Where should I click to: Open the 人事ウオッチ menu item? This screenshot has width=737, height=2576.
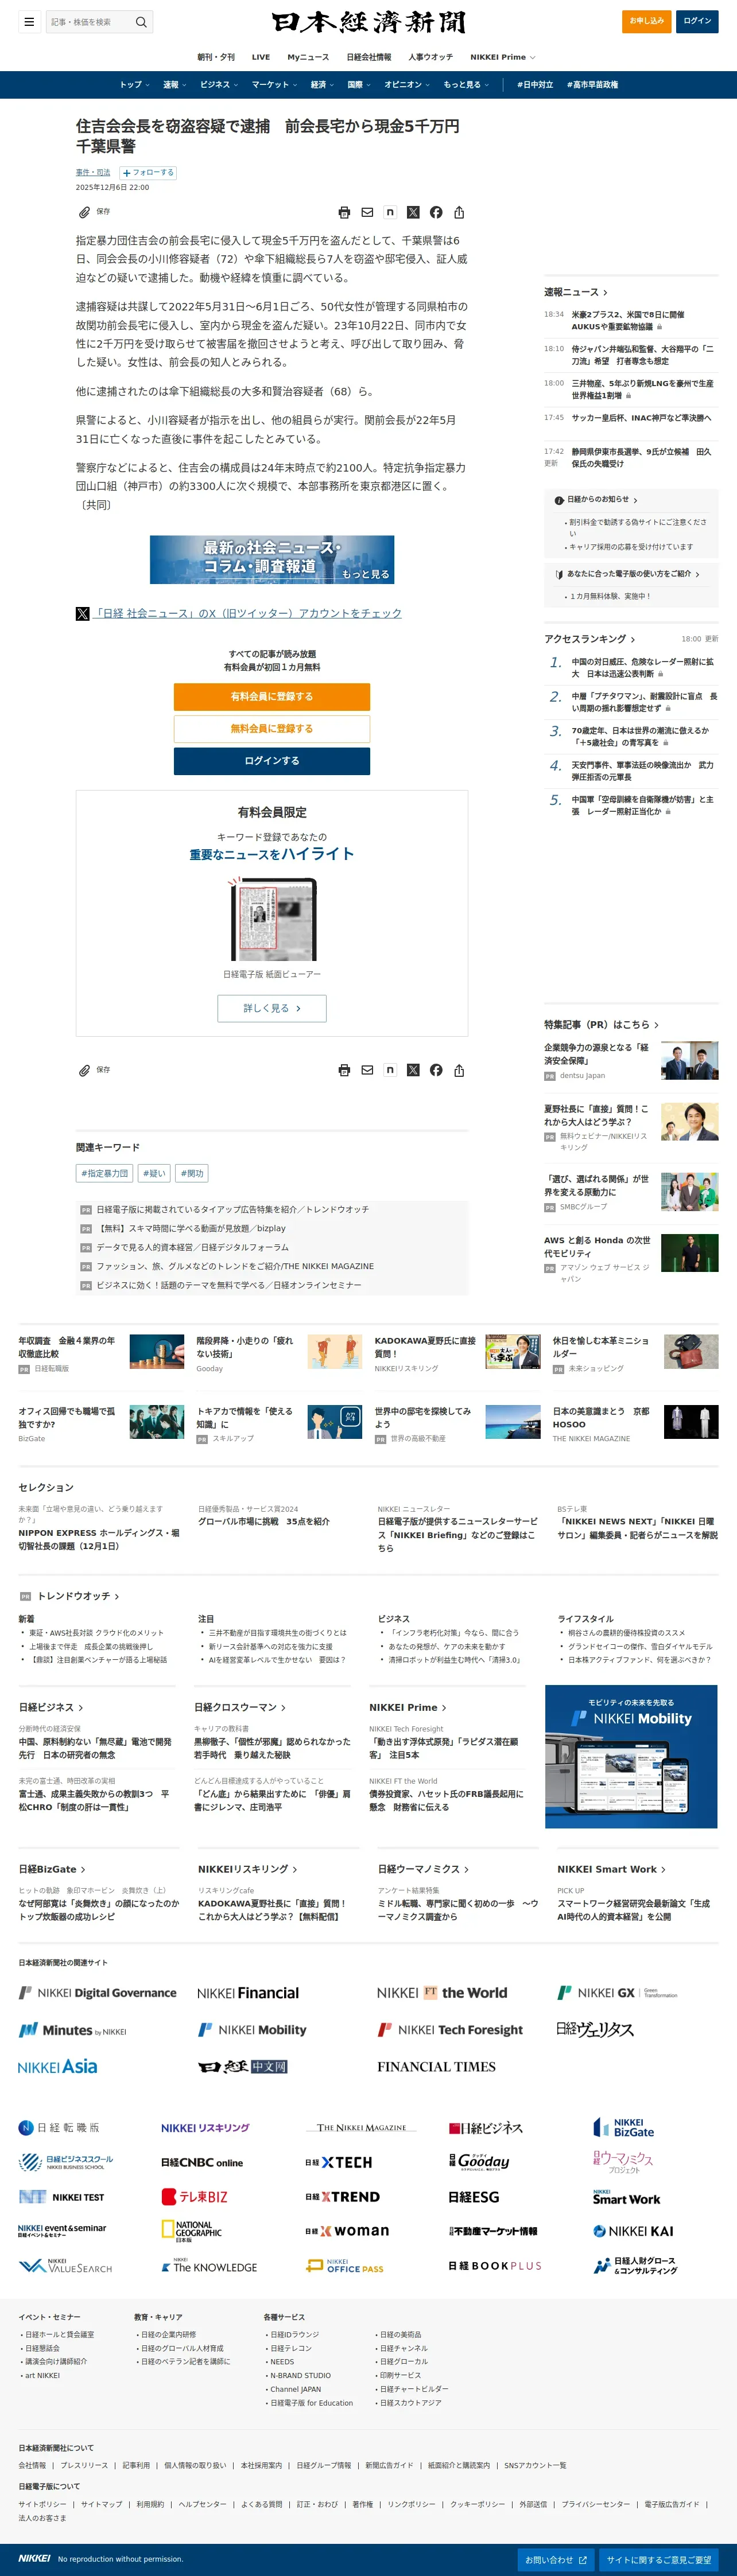(430, 57)
